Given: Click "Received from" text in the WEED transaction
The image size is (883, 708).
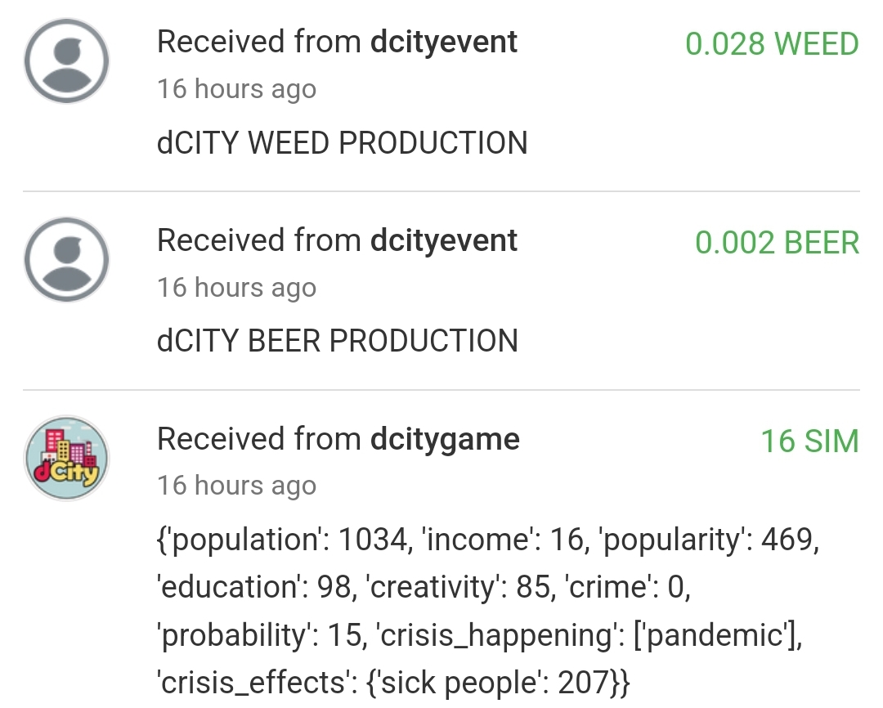Looking at the screenshot, I should [259, 42].
